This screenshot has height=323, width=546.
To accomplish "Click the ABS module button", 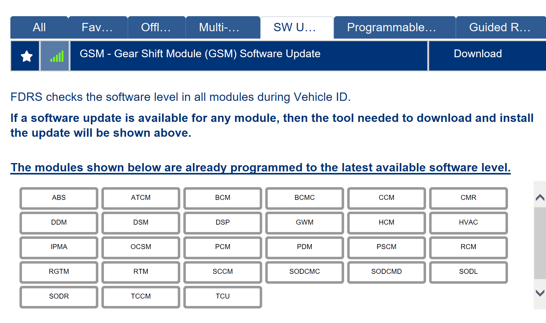I will [59, 198].
